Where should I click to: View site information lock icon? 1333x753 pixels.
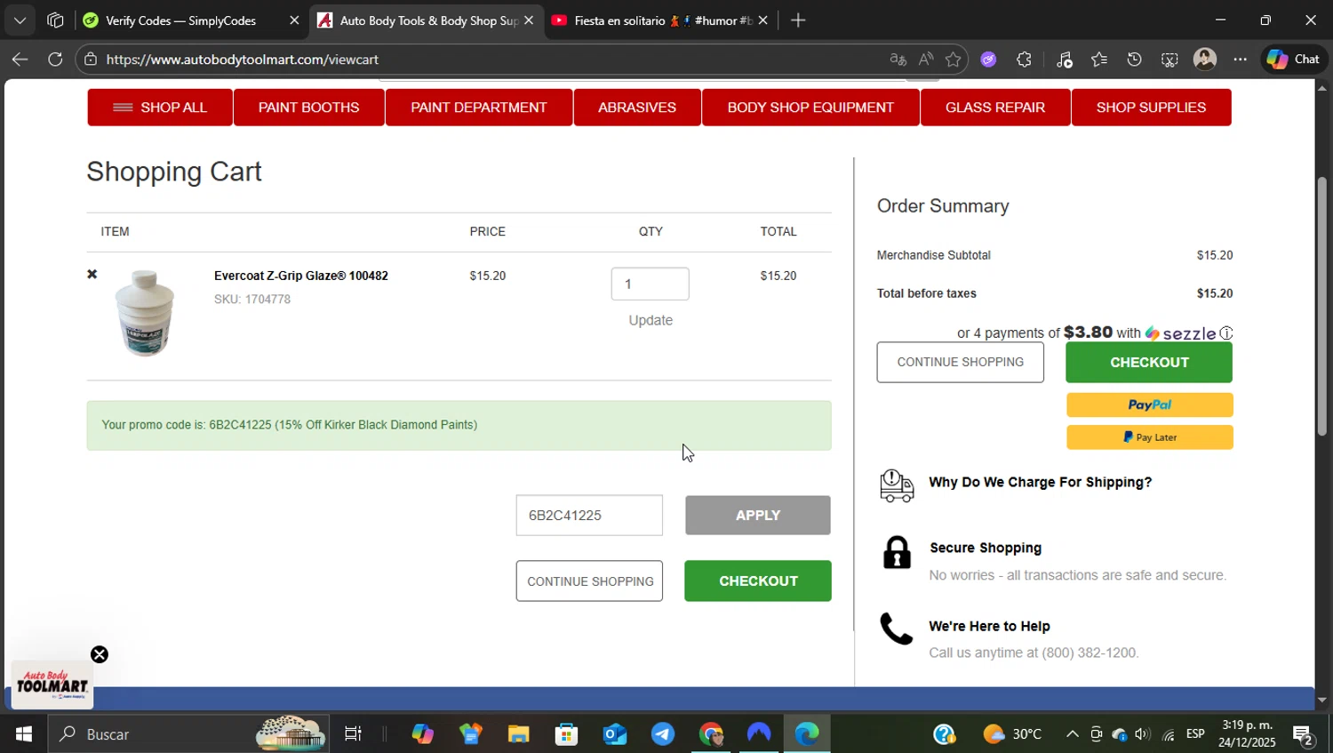90,60
